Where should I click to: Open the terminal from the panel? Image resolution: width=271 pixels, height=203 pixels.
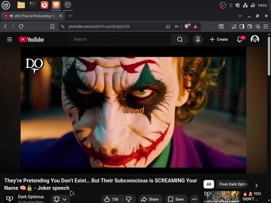(33, 5)
